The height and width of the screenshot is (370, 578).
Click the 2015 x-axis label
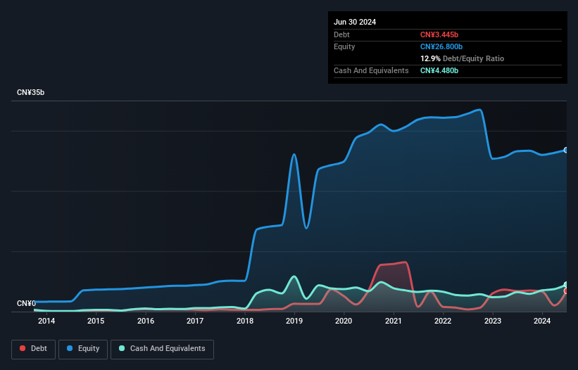coord(96,321)
